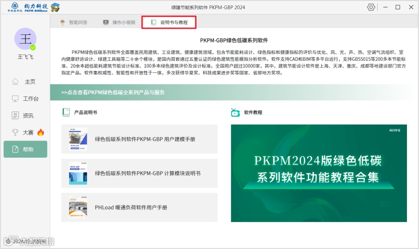Screen dimensions: 419x249
Task: Open the PKPM-GBP 用户建模手册 manual
Action: 140,139
